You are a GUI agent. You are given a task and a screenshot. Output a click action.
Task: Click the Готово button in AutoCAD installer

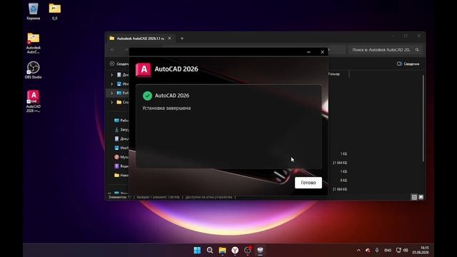pyautogui.click(x=308, y=183)
